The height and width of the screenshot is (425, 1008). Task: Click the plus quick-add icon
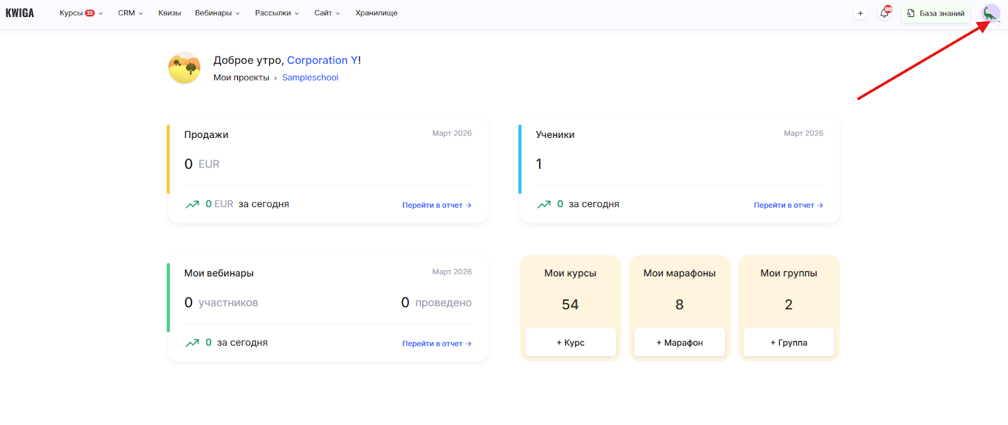(x=860, y=13)
